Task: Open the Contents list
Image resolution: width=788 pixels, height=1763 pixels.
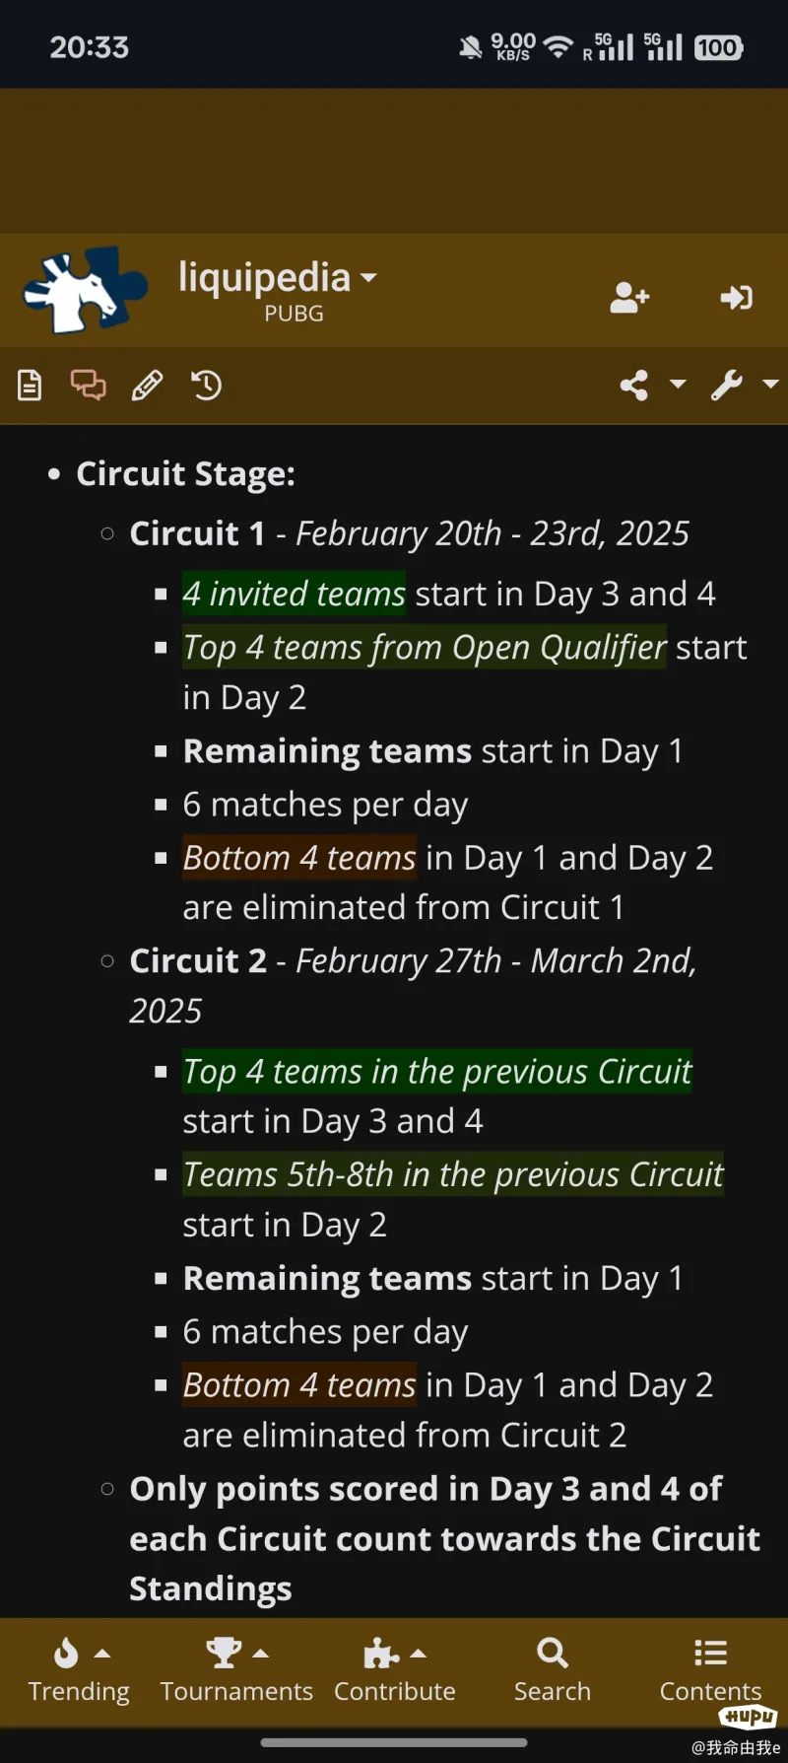Action: click(710, 1671)
